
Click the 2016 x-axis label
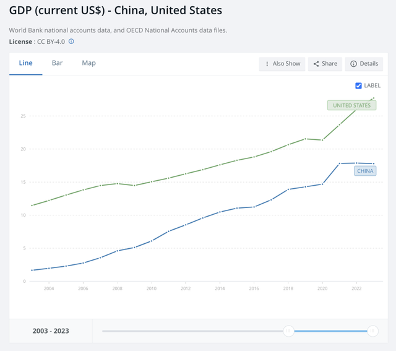254,288
